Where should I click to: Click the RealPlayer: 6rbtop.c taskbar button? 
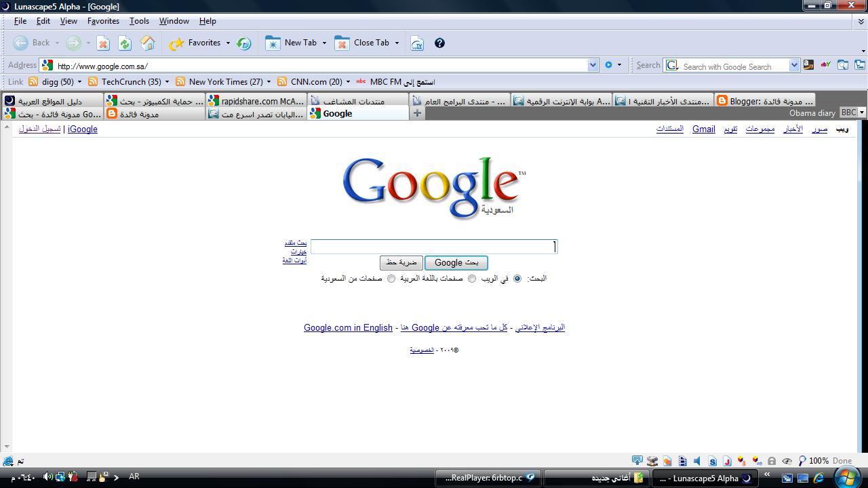point(488,478)
